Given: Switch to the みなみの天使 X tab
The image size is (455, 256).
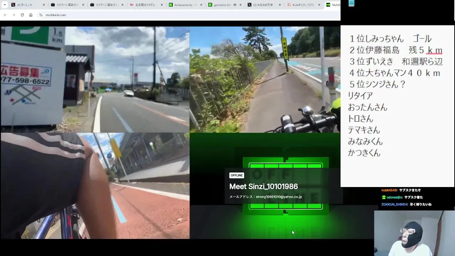Looking at the screenshot, I should 263,5.
